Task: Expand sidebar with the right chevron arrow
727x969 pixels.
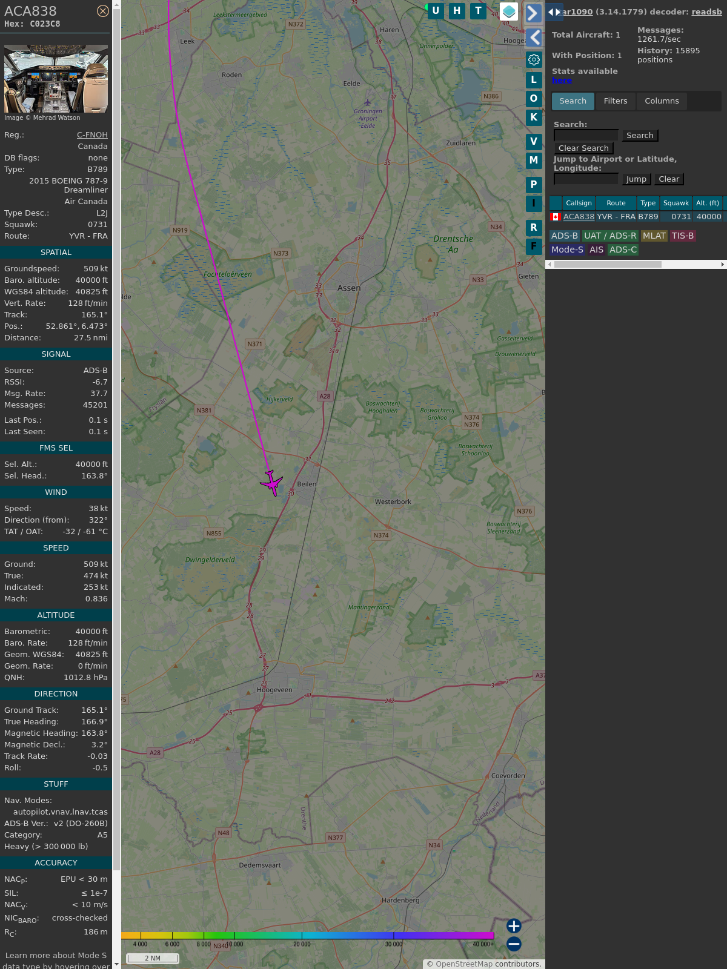Action: 533,13
